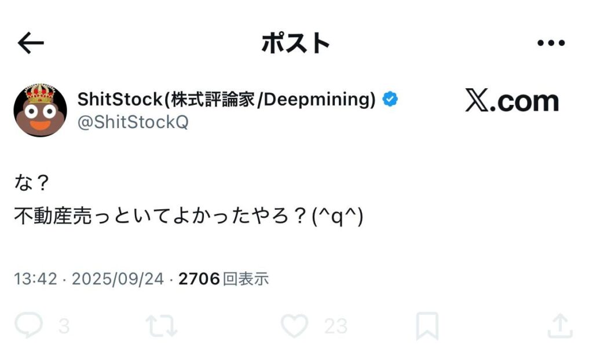Open the ShitStock display name profile link

coord(226,100)
